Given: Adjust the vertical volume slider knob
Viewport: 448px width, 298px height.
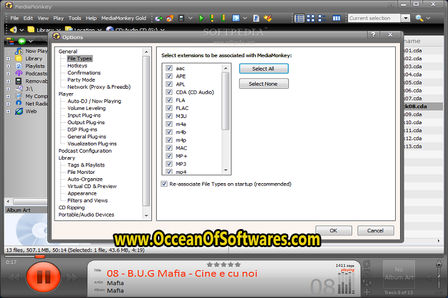Looking at the screenshot, I should tap(439, 265).
